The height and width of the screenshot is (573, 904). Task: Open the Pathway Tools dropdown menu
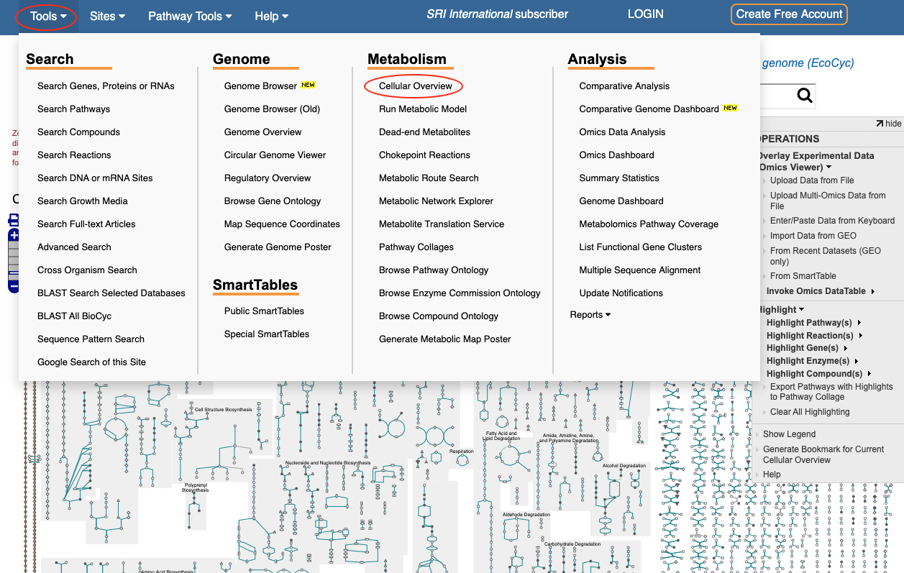(x=190, y=16)
